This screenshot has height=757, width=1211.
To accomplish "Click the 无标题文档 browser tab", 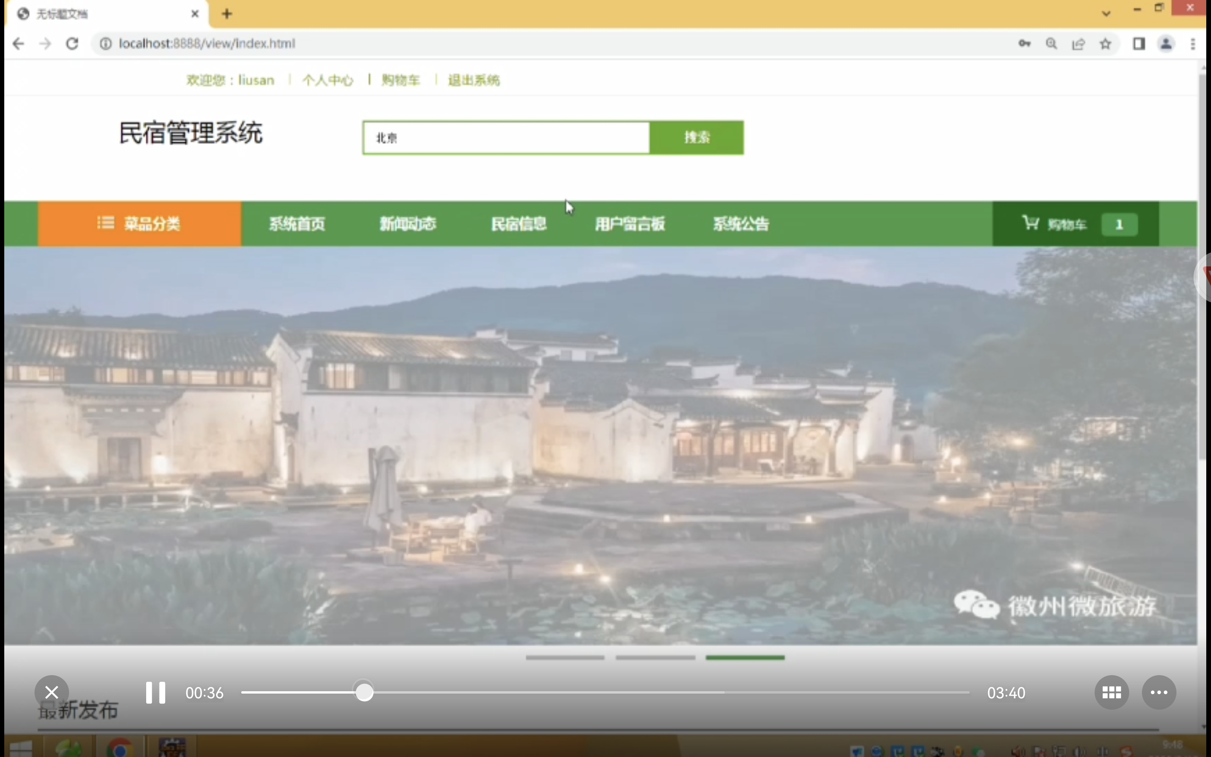I will 107,14.
